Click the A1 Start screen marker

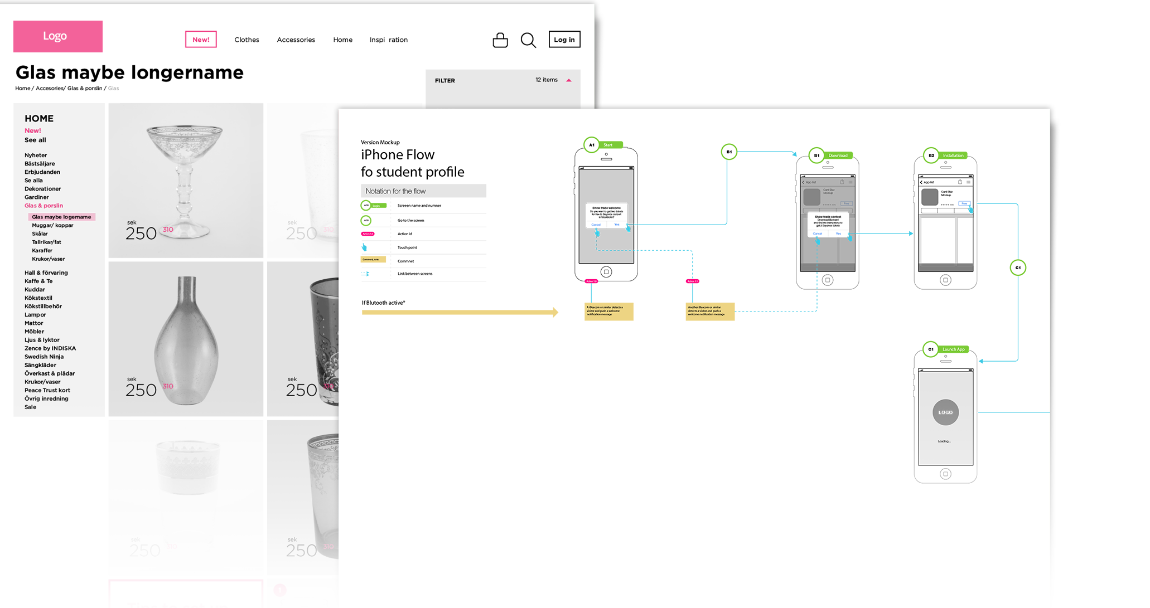coord(603,145)
